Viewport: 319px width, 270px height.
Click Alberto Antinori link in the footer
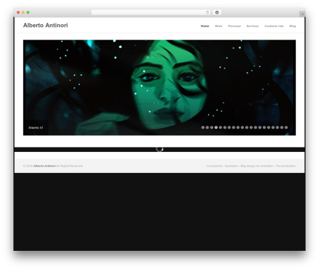click(45, 166)
